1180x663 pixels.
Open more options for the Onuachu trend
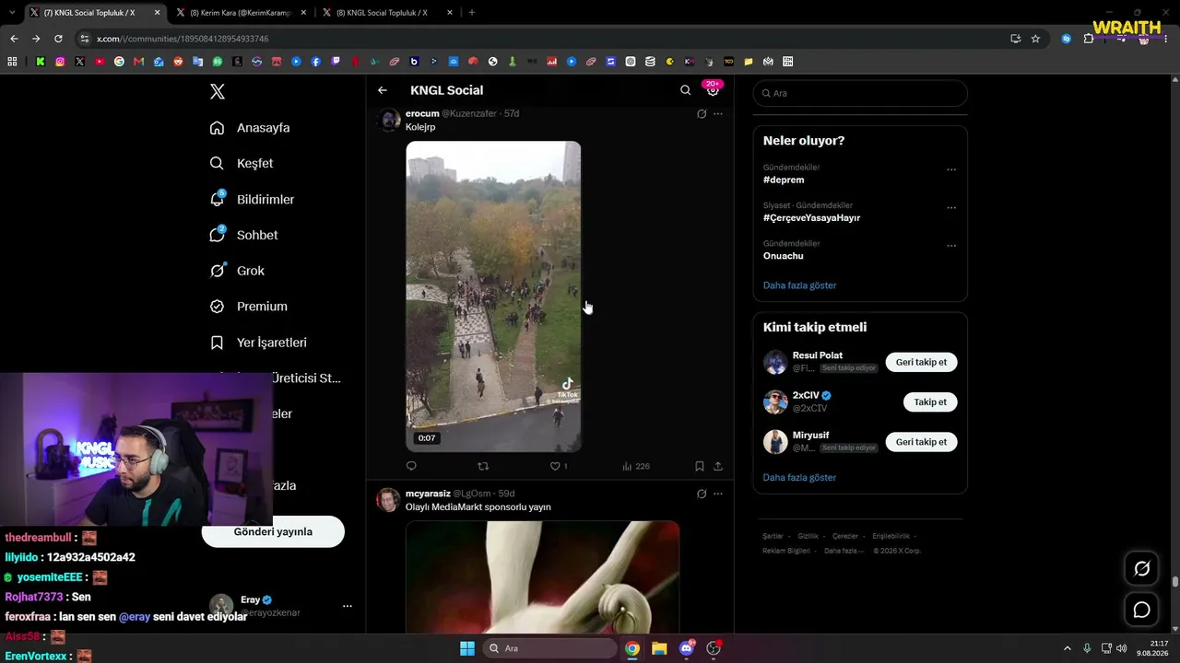[951, 246]
